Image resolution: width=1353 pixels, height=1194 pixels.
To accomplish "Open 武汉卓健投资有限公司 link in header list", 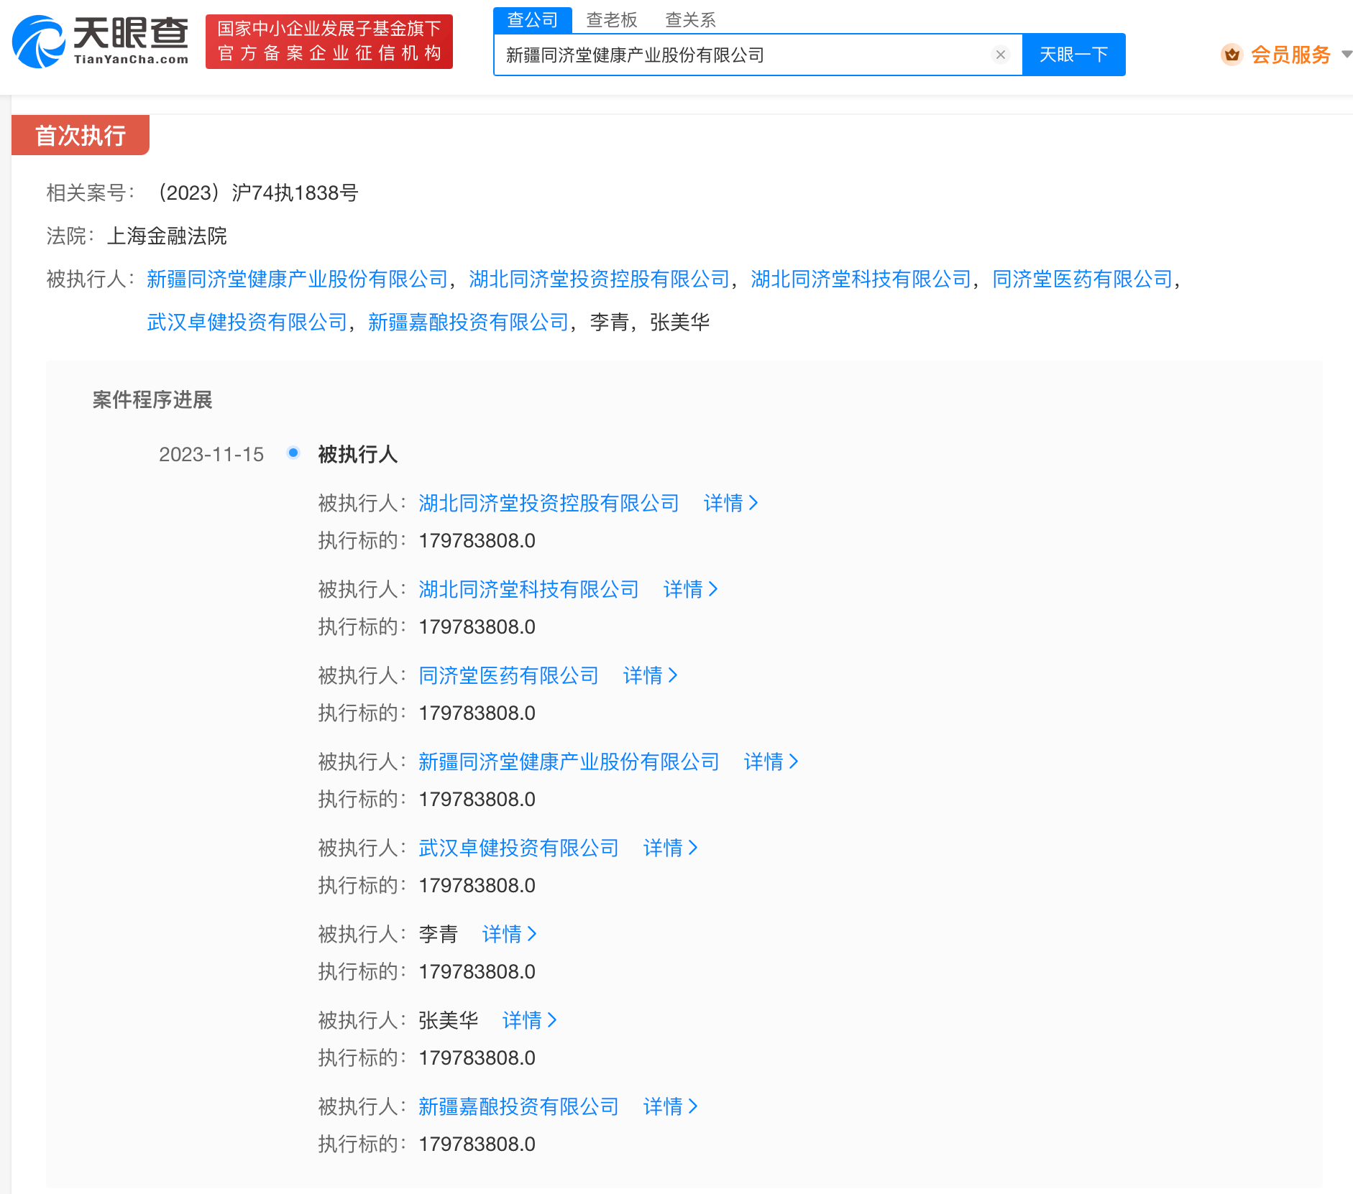I will [247, 322].
